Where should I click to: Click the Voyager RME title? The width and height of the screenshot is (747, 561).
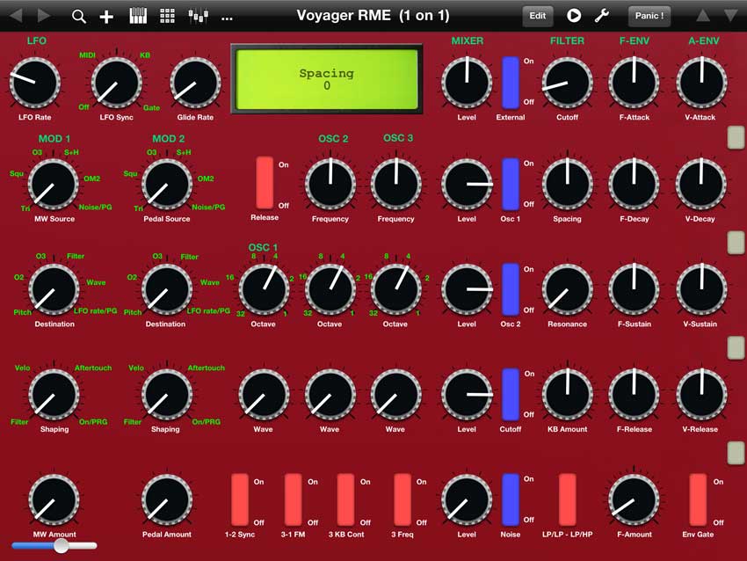[x=373, y=16]
